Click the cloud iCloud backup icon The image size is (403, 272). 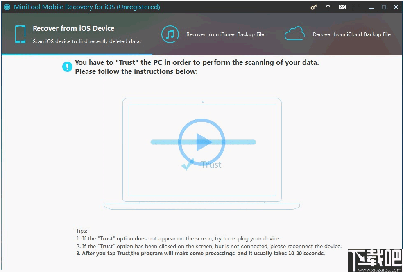click(x=295, y=34)
